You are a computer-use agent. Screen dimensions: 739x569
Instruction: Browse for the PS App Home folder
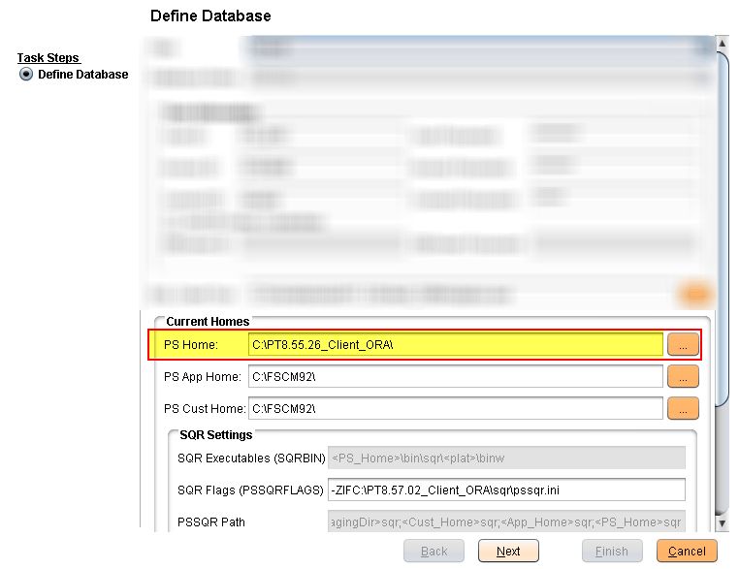coord(683,376)
